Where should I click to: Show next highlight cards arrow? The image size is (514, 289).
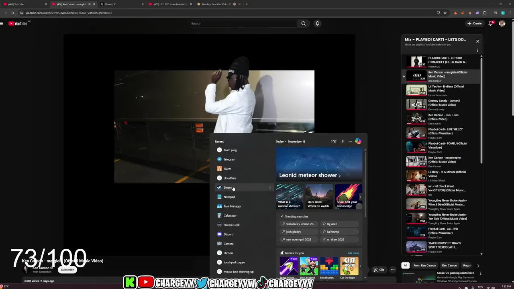tap(359, 197)
